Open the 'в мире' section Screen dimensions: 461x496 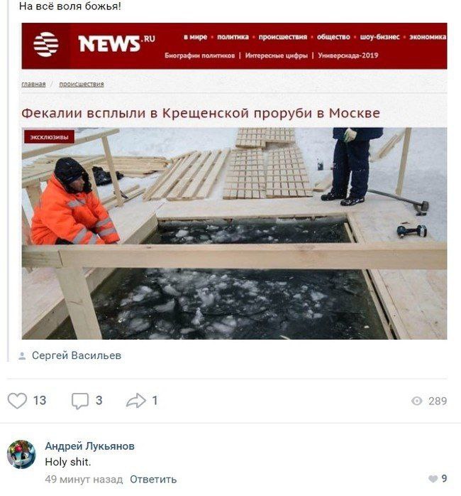pyautogui.click(x=196, y=37)
